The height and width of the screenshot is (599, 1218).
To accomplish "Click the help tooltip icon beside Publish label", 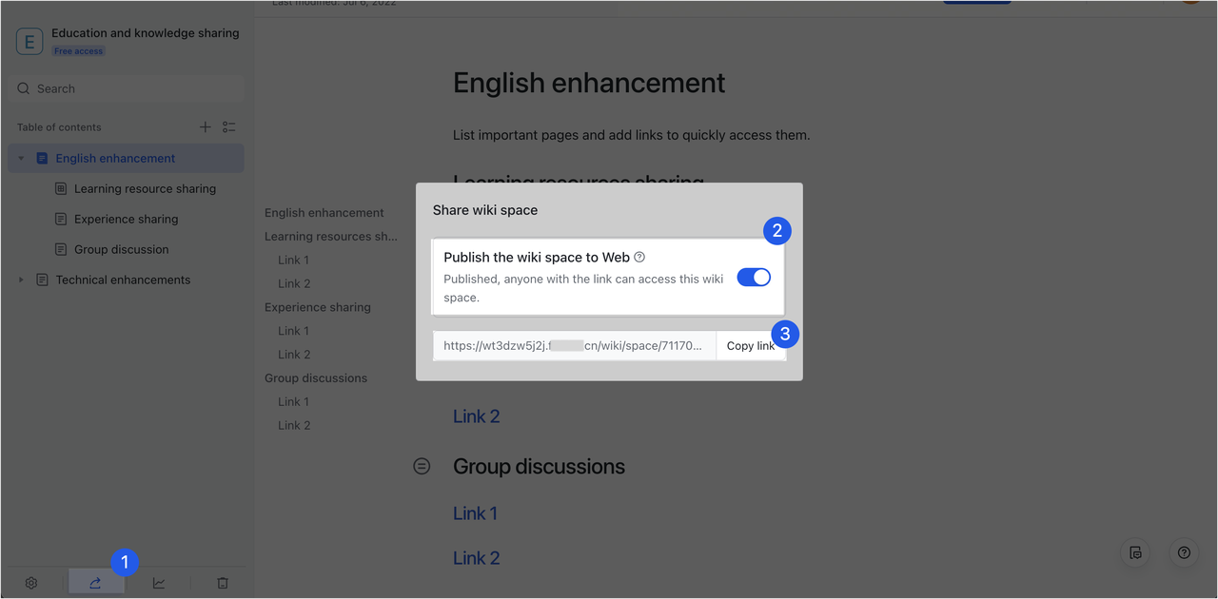I will click(x=638, y=256).
